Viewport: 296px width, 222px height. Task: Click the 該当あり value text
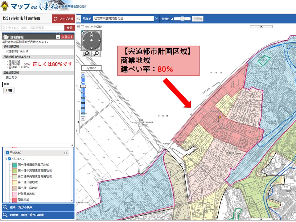pos(11,77)
